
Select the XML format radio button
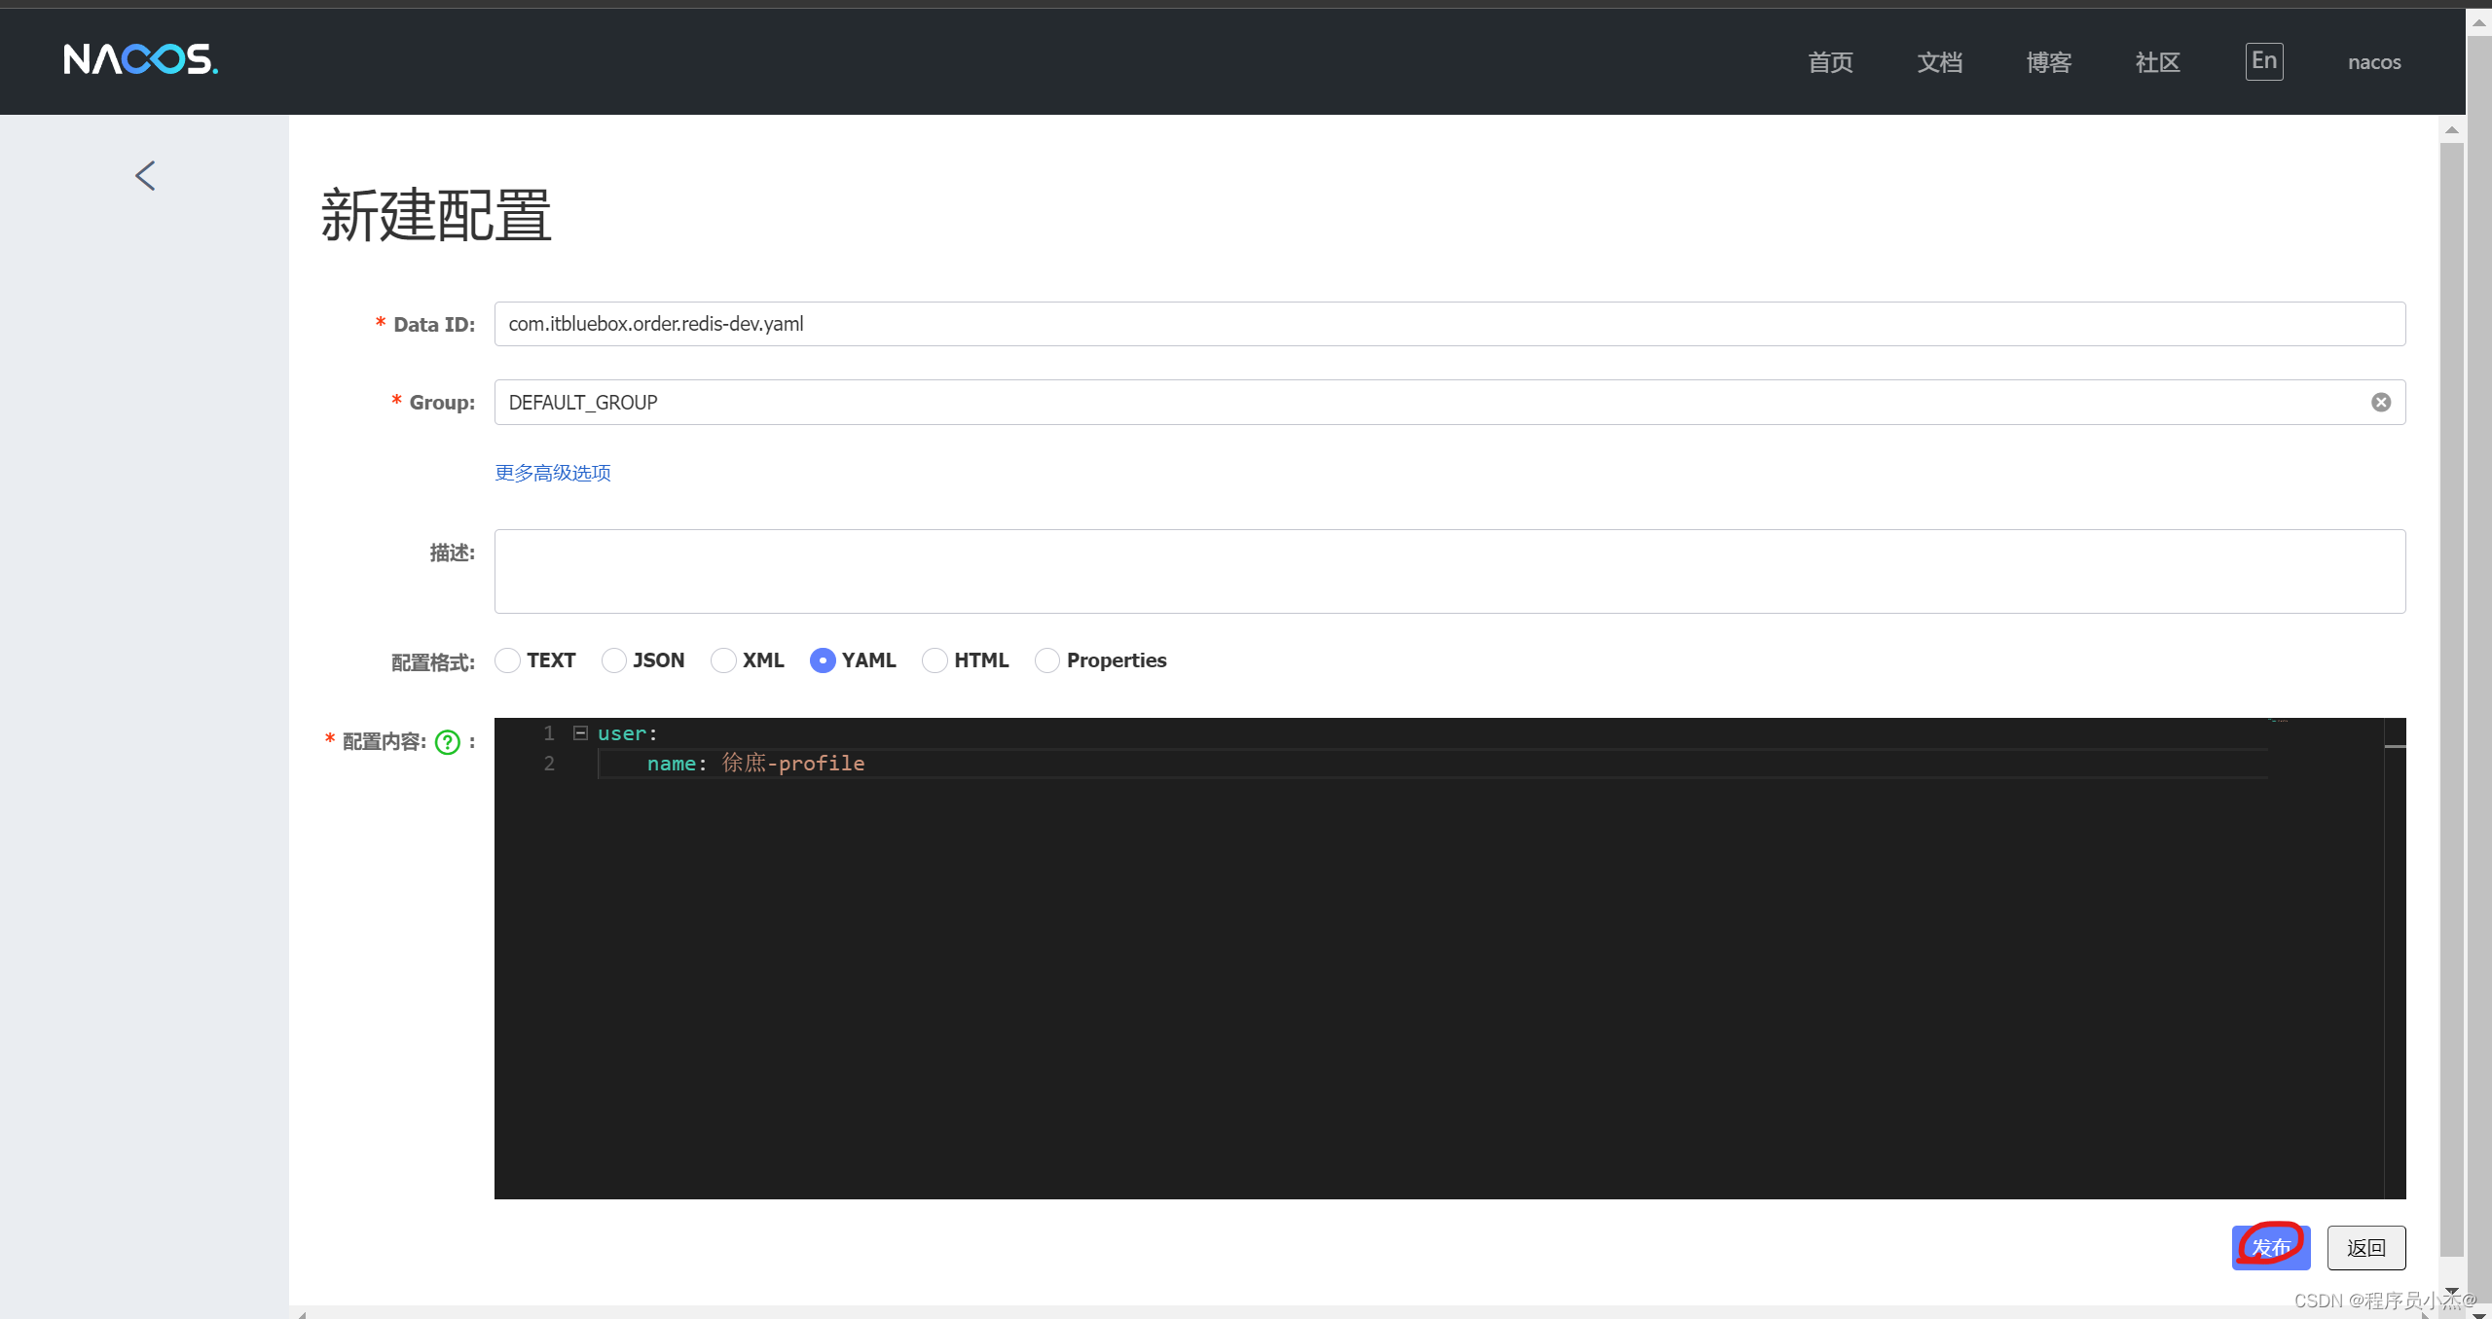[723, 660]
